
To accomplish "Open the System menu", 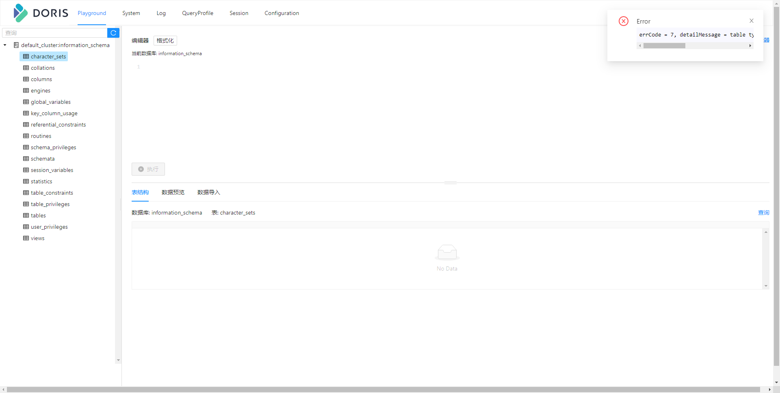I will (131, 13).
